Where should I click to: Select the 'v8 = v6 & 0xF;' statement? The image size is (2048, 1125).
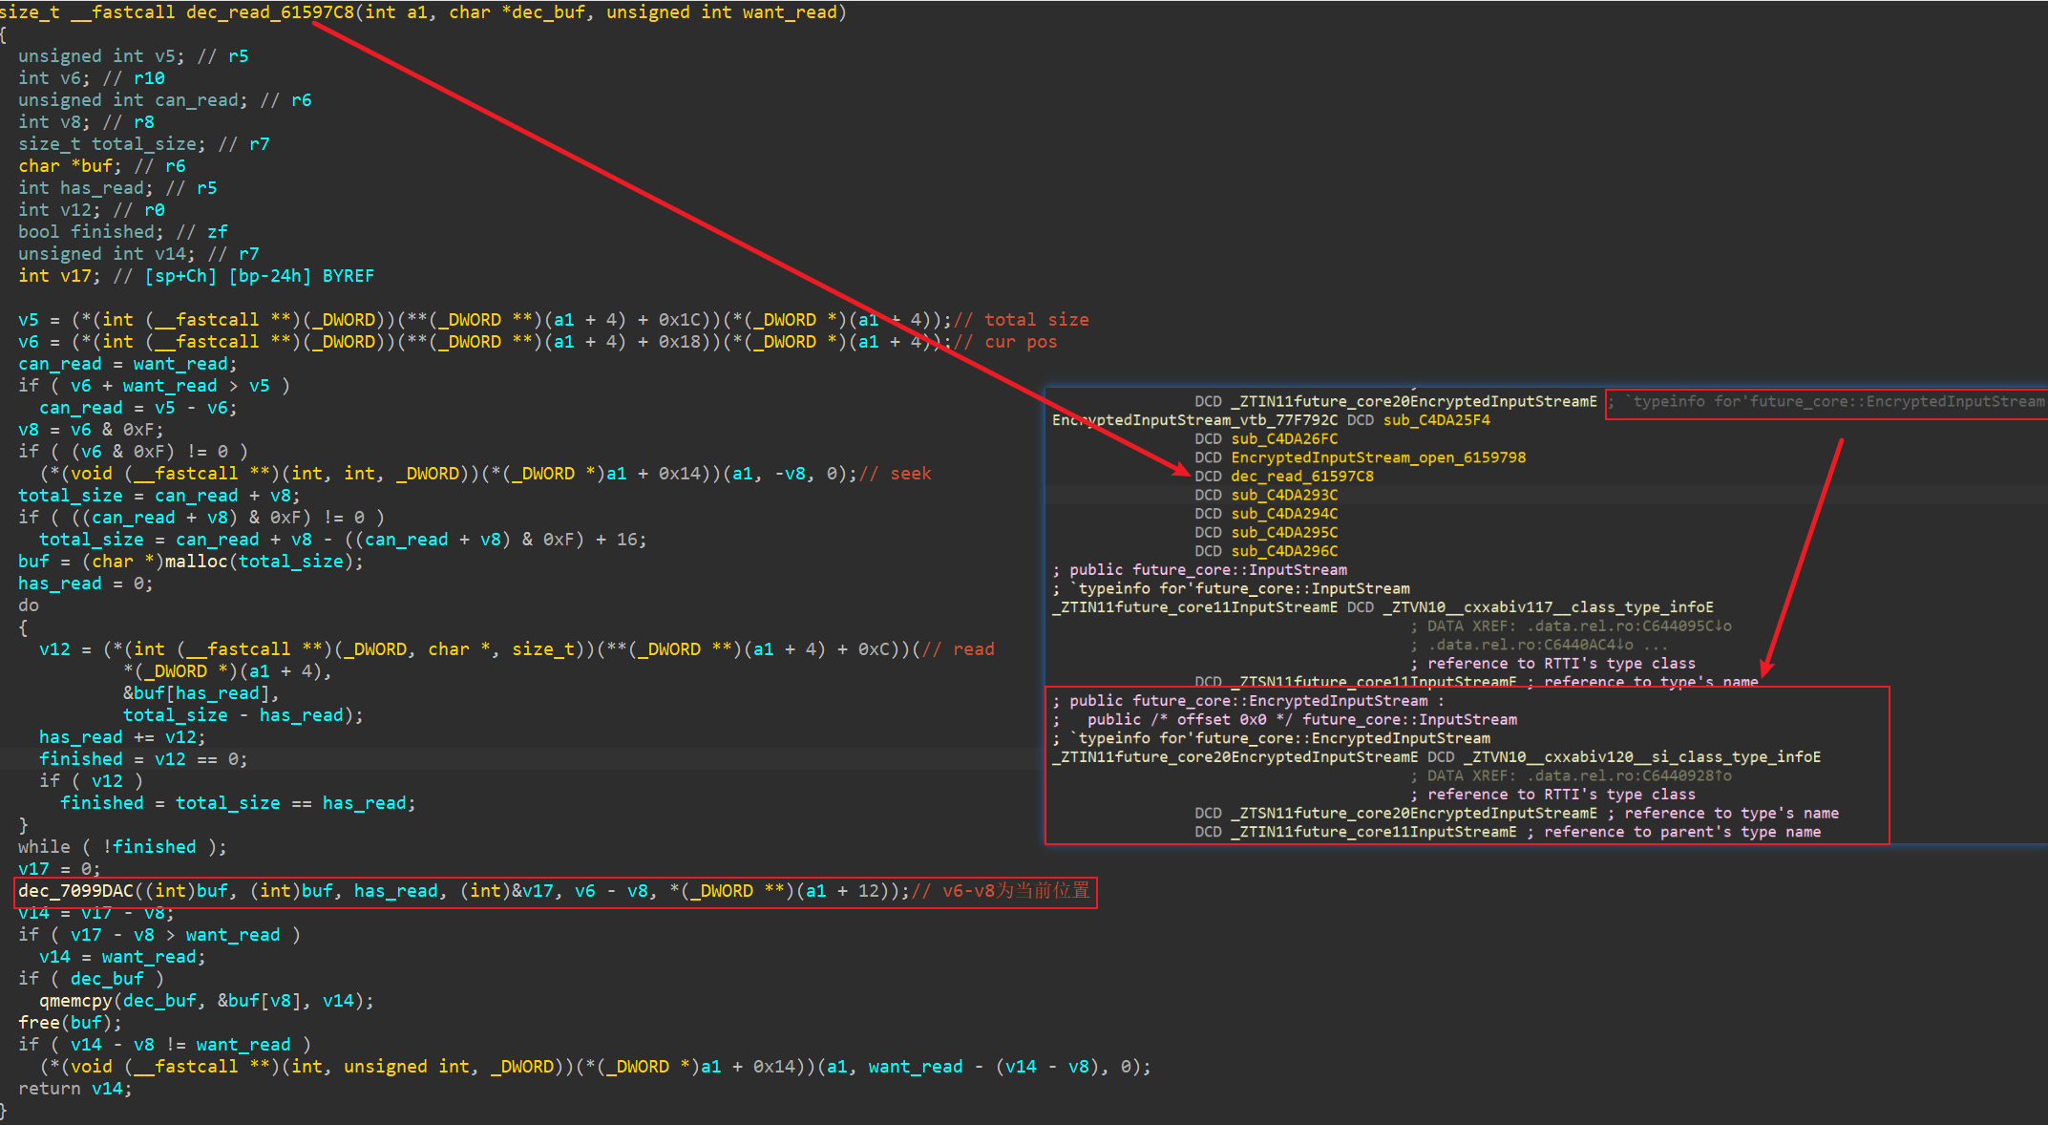pyautogui.click(x=91, y=430)
